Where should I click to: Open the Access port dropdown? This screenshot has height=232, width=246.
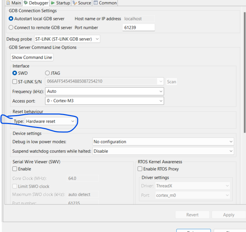tap(105, 101)
